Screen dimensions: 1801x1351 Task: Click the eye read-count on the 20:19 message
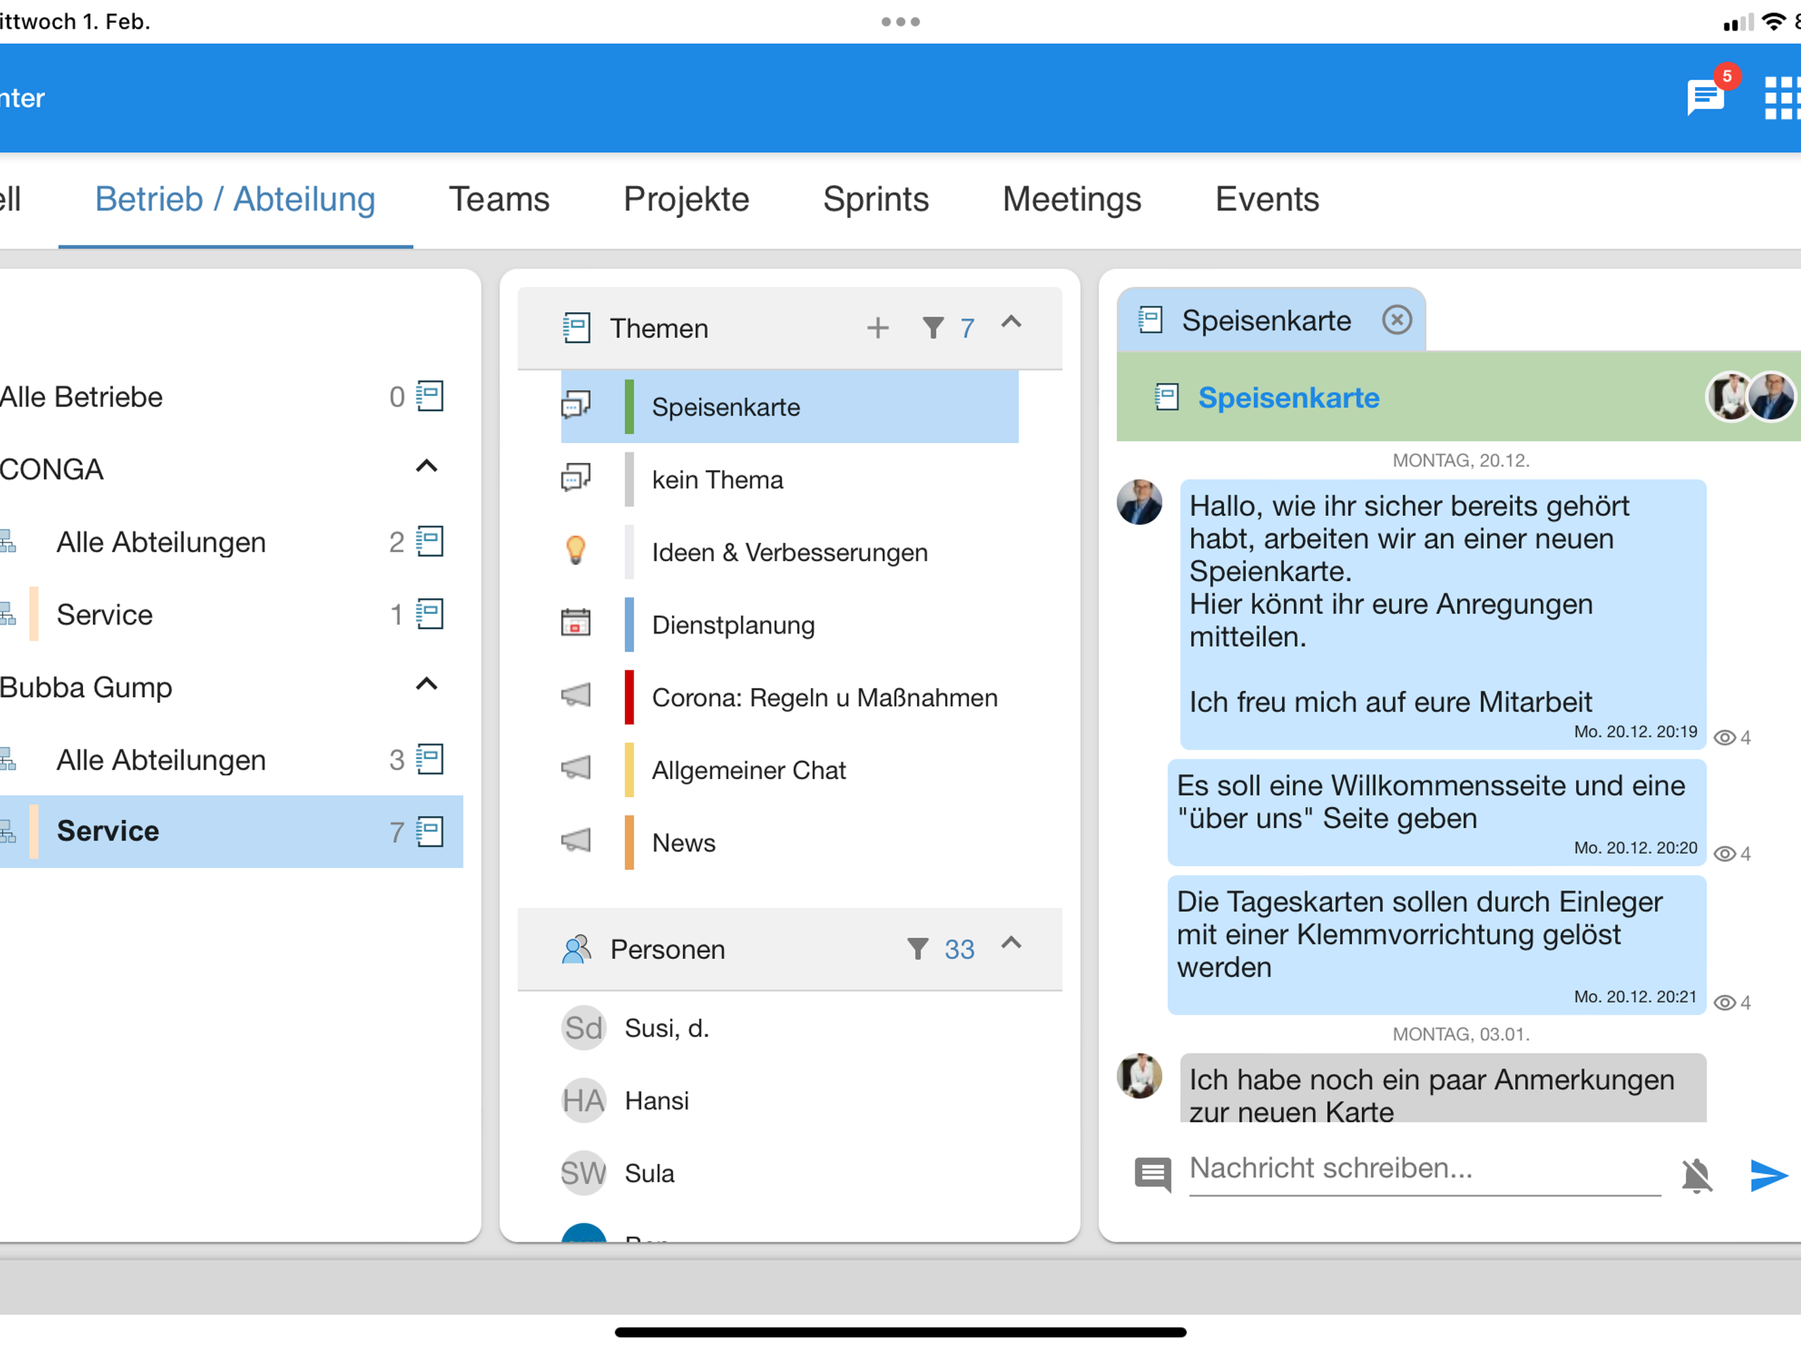pyautogui.click(x=1732, y=738)
